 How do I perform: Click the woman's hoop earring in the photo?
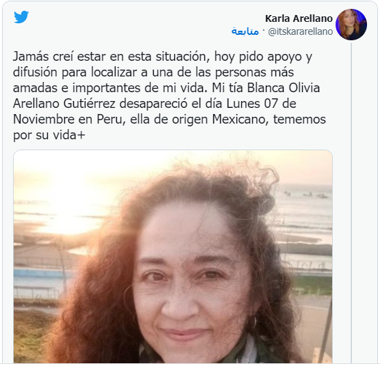pos(254,322)
